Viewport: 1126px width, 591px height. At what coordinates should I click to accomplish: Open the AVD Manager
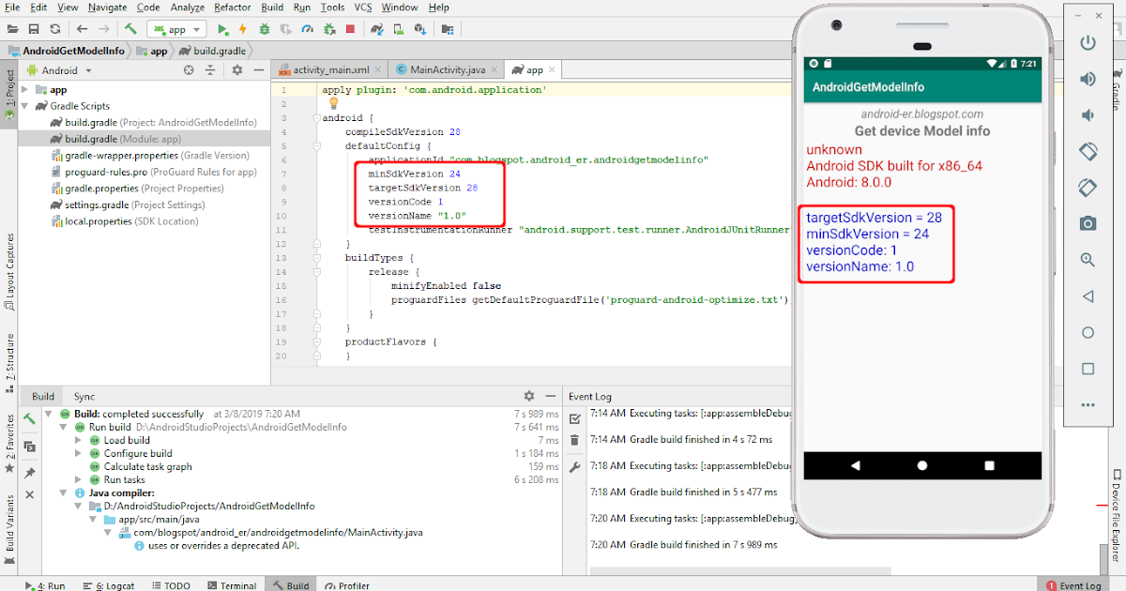[x=397, y=28]
